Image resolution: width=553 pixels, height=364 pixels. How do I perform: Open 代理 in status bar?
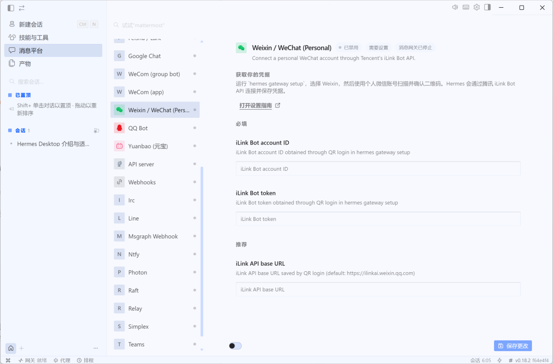tap(62, 360)
